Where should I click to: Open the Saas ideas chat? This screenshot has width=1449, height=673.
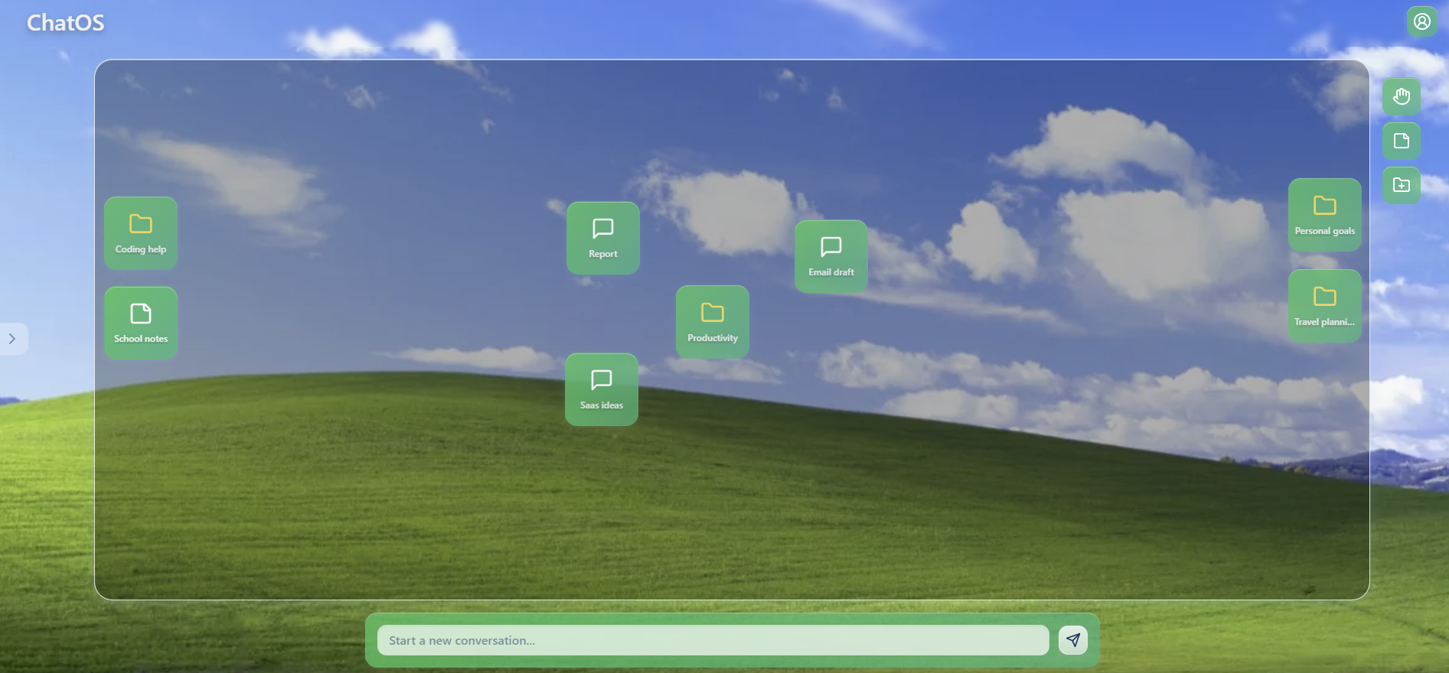coord(602,389)
